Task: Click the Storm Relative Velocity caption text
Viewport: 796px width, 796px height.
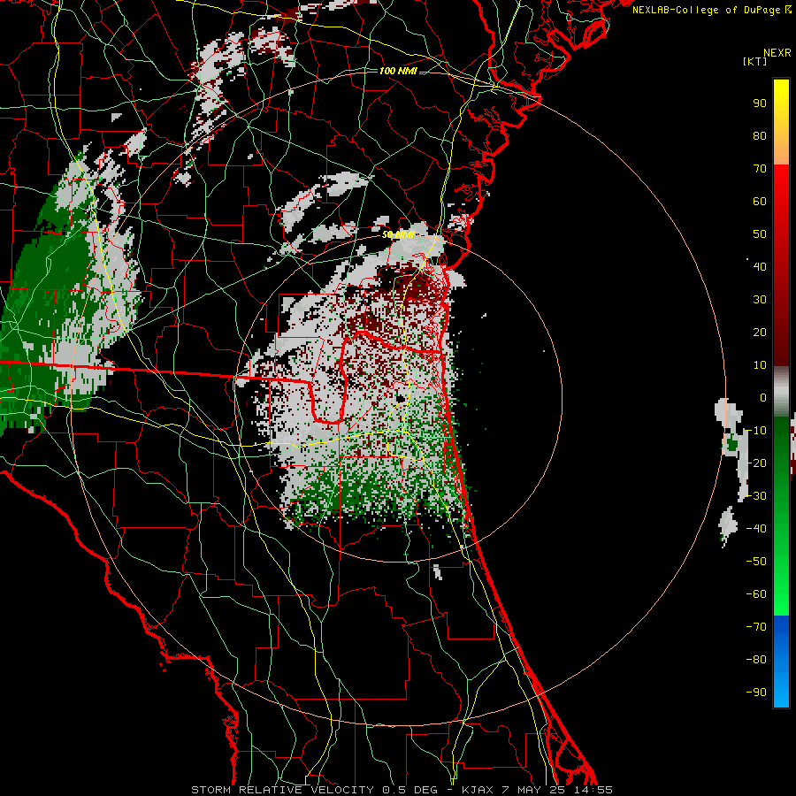Action: pyautogui.click(x=402, y=790)
